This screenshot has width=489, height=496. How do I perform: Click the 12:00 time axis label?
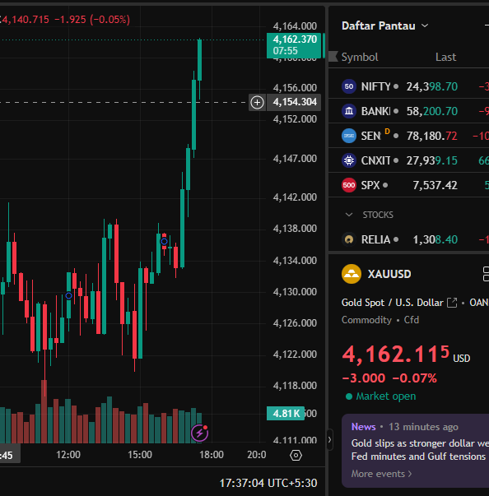[68, 455]
